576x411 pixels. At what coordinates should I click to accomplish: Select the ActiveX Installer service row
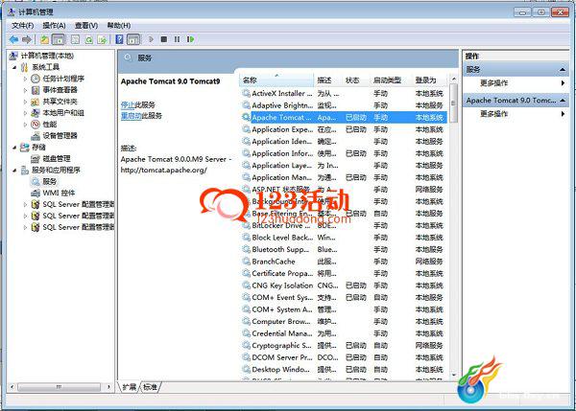click(345, 94)
